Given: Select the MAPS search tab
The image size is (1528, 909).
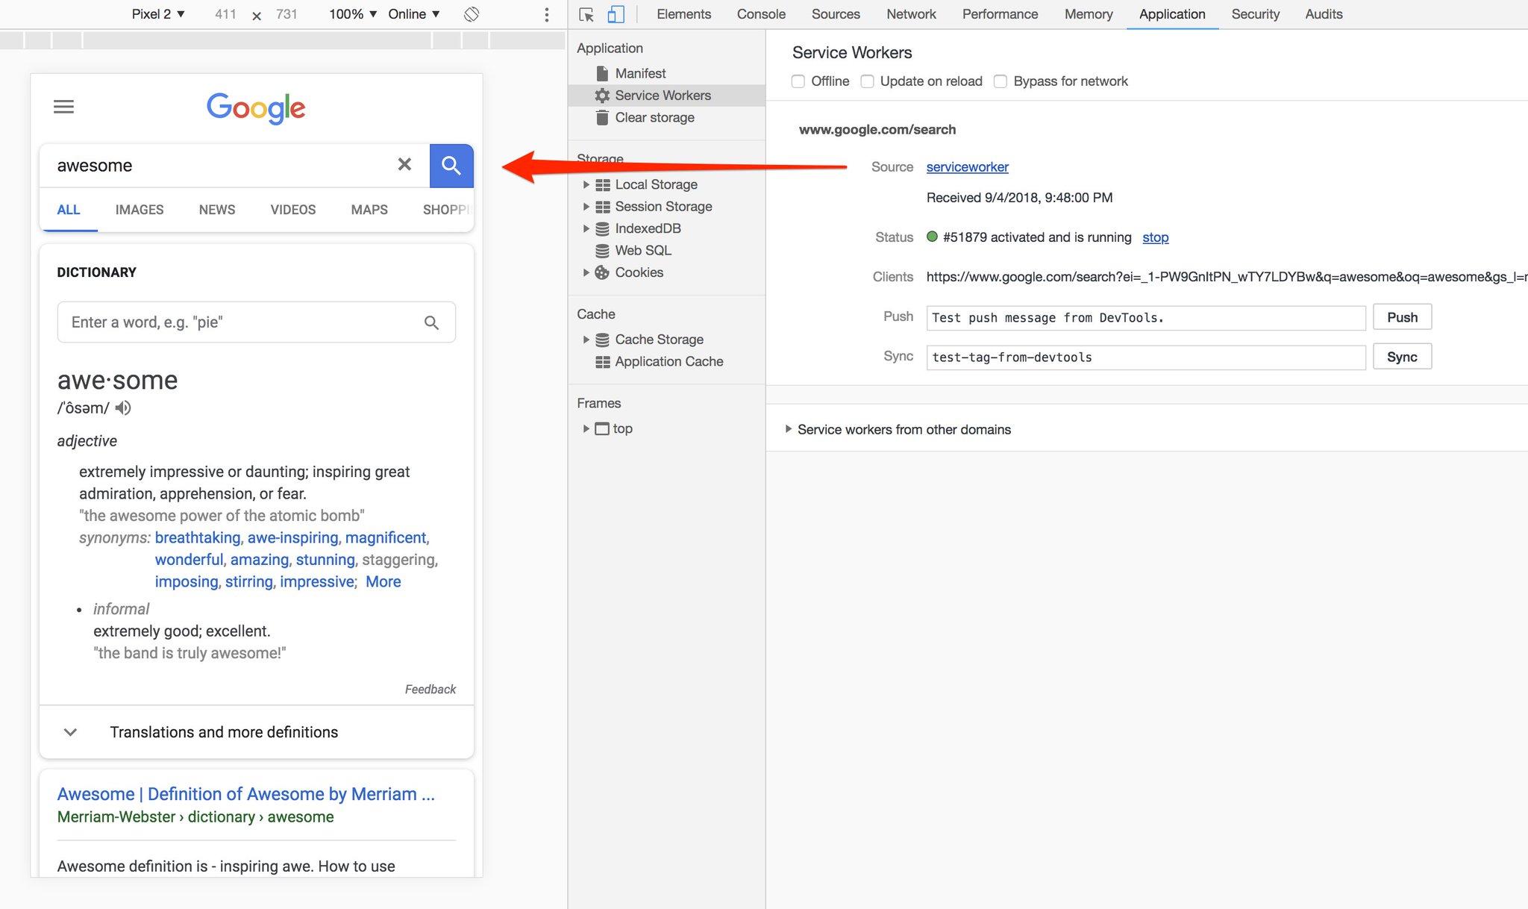Looking at the screenshot, I should pyautogui.click(x=369, y=210).
